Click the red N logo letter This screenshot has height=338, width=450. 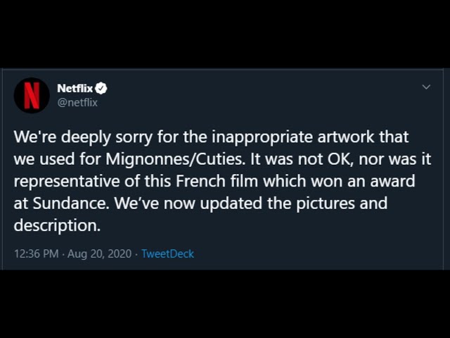tap(32, 96)
